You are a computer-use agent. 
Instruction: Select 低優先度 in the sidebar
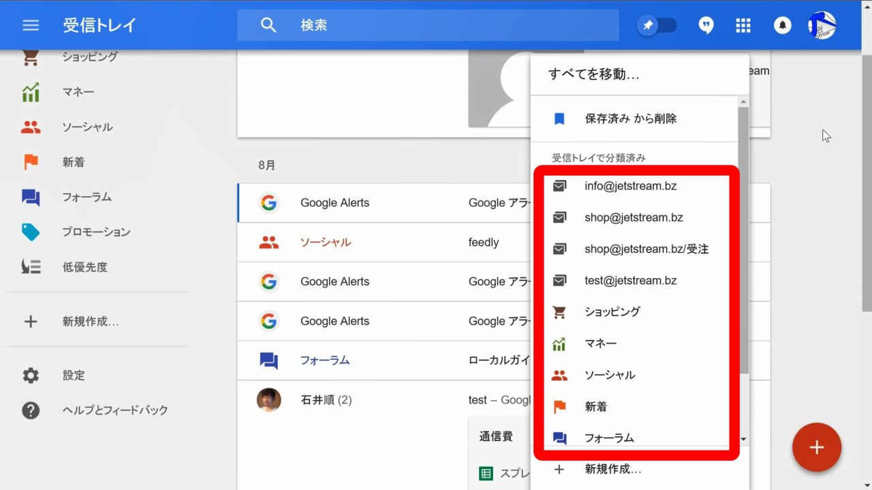point(84,267)
